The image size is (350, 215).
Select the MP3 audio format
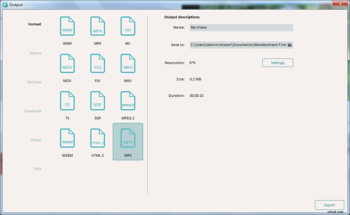pos(128,138)
